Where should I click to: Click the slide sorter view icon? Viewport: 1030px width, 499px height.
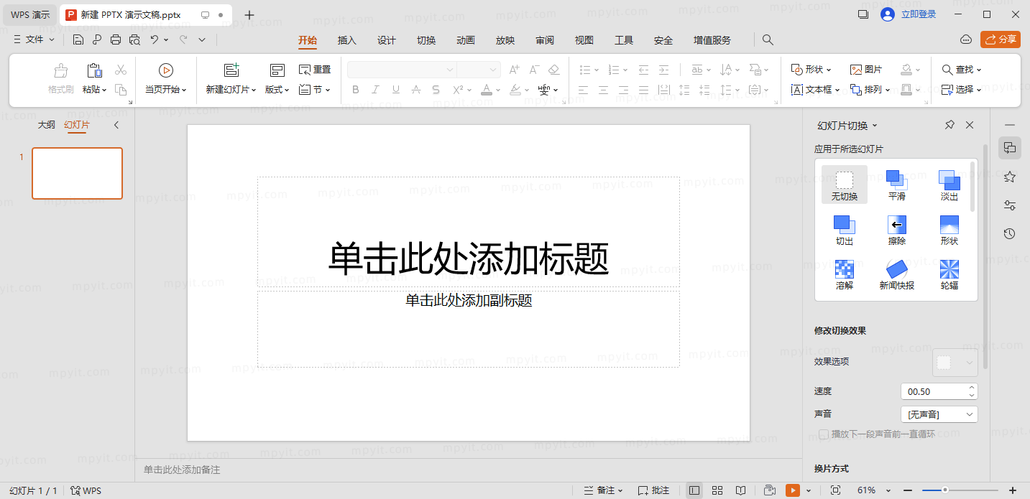(717, 490)
